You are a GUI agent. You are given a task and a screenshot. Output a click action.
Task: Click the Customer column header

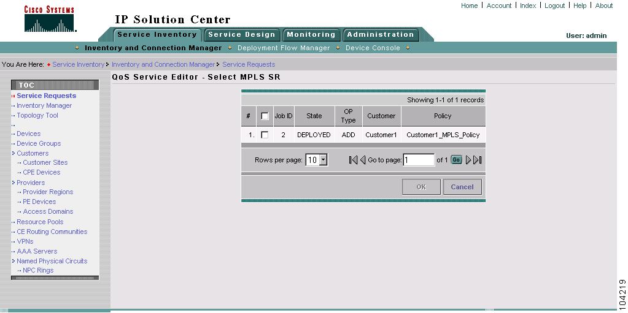tap(381, 116)
